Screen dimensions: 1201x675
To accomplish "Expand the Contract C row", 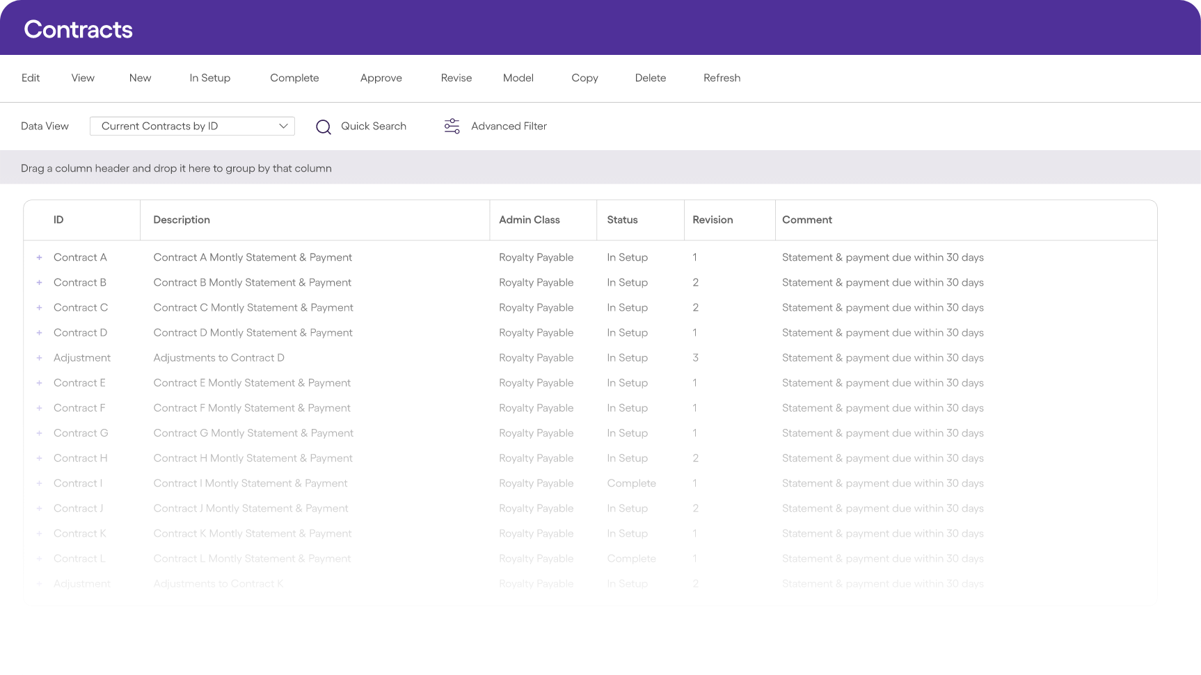I will click(40, 307).
